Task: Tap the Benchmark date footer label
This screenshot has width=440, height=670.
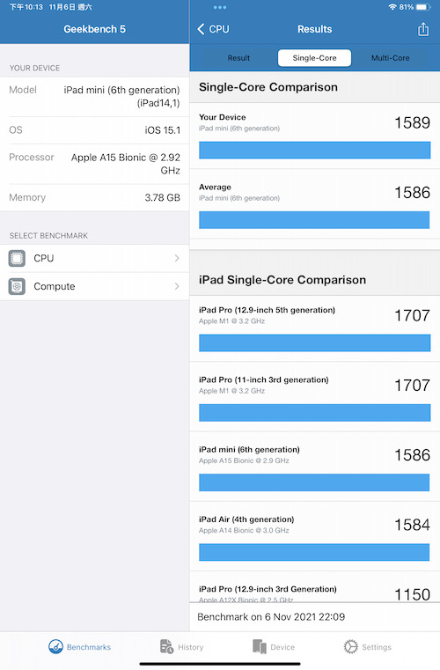Action: point(271,616)
